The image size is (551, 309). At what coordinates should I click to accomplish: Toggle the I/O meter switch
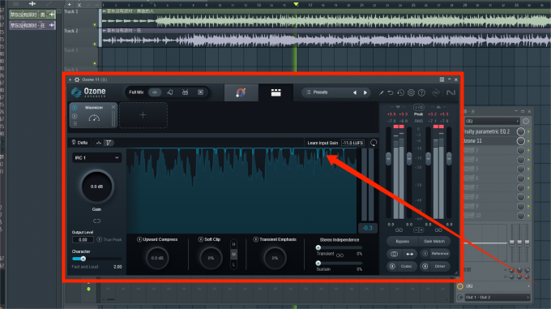click(x=419, y=107)
